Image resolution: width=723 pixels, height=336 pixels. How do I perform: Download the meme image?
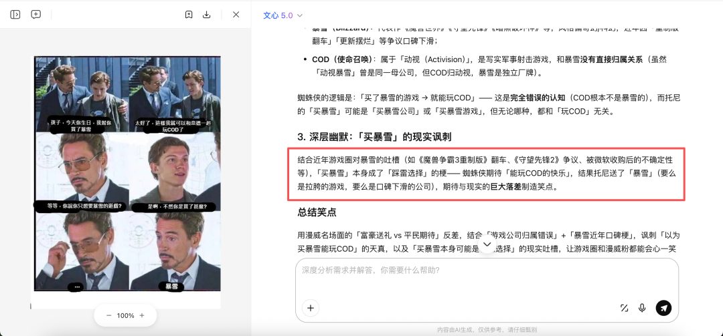pos(207,15)
